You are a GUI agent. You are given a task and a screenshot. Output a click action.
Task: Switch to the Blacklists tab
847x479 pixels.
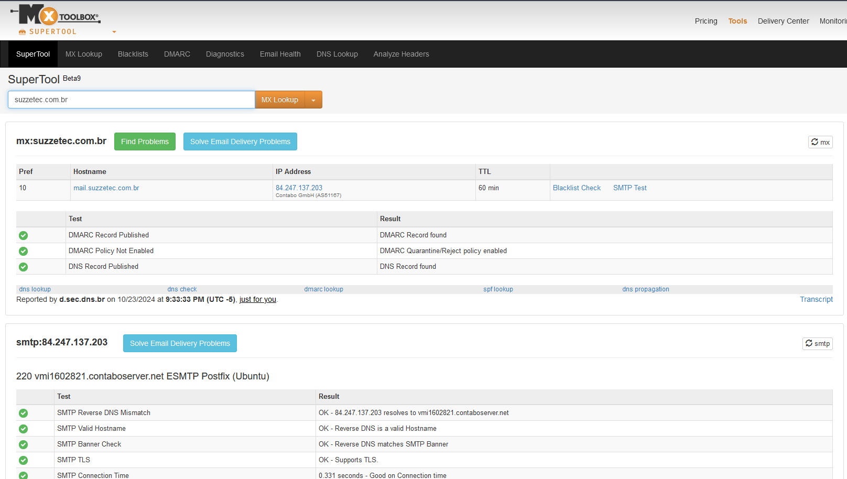133,54
